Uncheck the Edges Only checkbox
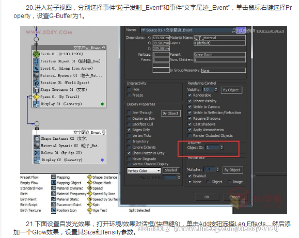The height and width of the screenshot is (238, 299). [129, 130]
